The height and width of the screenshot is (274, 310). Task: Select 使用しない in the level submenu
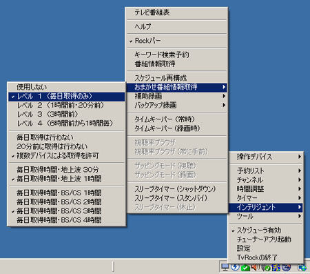pyautogui.click(x=67, y=87)
